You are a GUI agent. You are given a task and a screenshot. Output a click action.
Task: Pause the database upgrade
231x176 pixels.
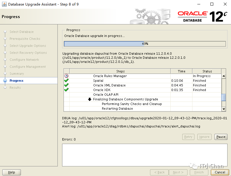(221, 137)
